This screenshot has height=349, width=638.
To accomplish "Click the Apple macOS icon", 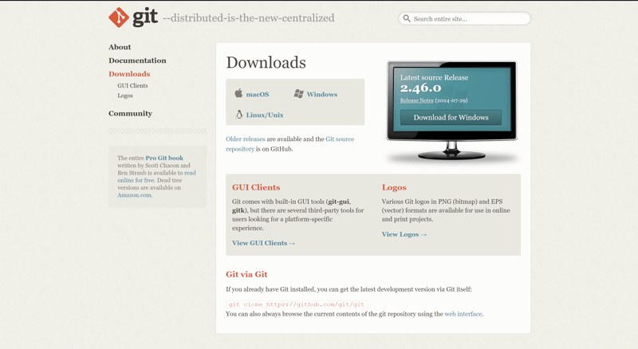I will click(x=238, y=93).
